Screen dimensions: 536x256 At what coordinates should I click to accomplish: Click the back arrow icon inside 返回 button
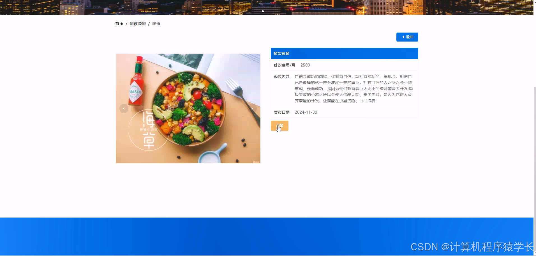pos(403,37)
